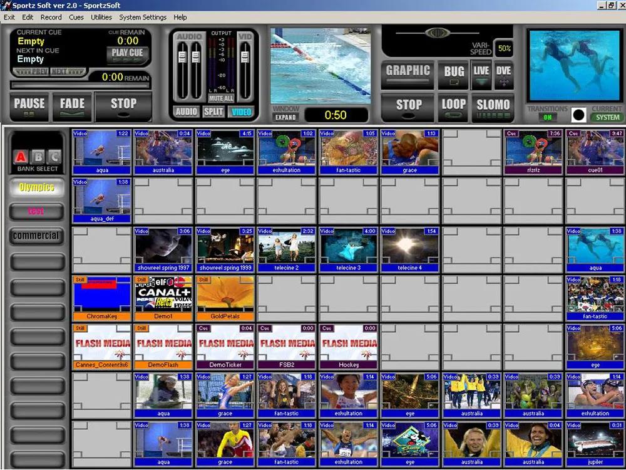Switch to the commercial bank

(x=36, y=236)
